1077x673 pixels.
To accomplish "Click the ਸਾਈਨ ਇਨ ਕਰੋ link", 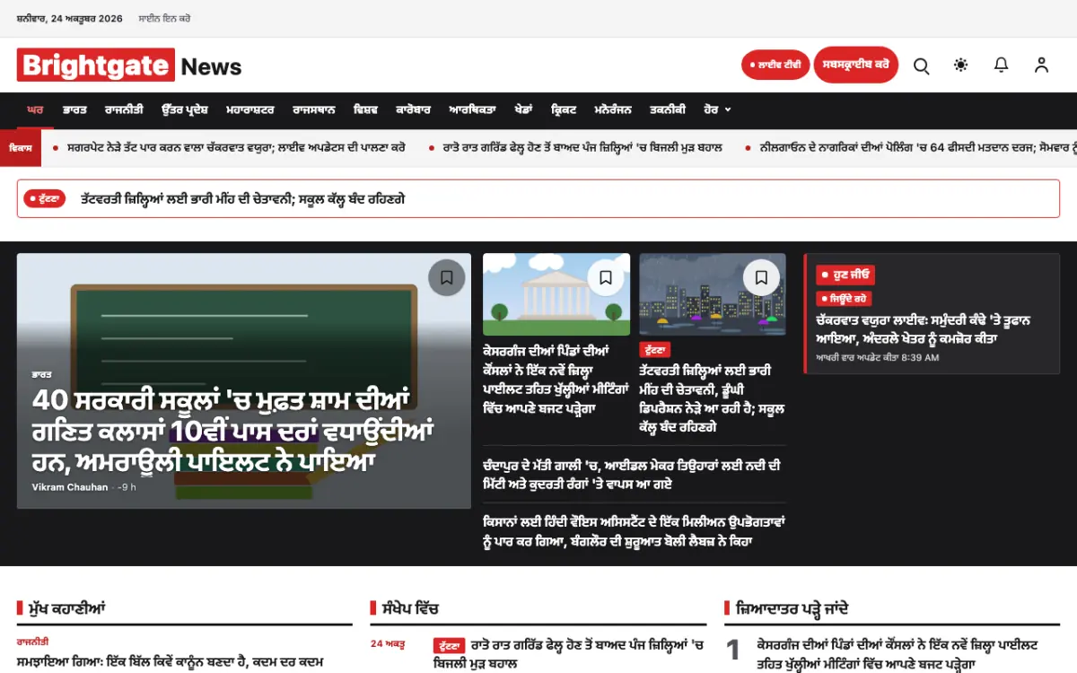I will tap(164, 18).
